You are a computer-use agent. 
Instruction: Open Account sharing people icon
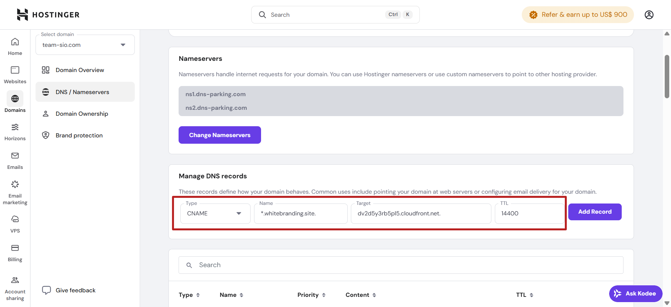[x=15, y=280]
